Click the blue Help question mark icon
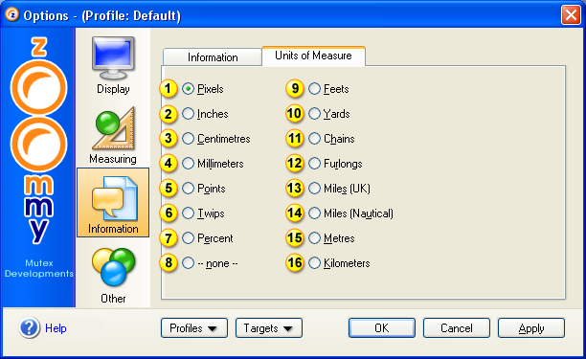This screenshot has height=359, width=586. pos(29,327)
